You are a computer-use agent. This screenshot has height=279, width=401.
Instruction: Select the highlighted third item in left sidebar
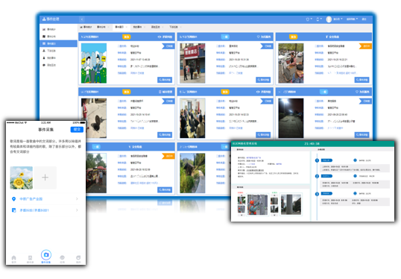coord(59,43)
